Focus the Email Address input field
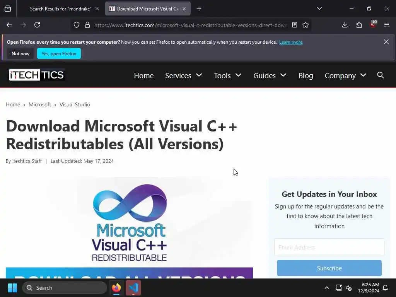 [x=329, y=247]
